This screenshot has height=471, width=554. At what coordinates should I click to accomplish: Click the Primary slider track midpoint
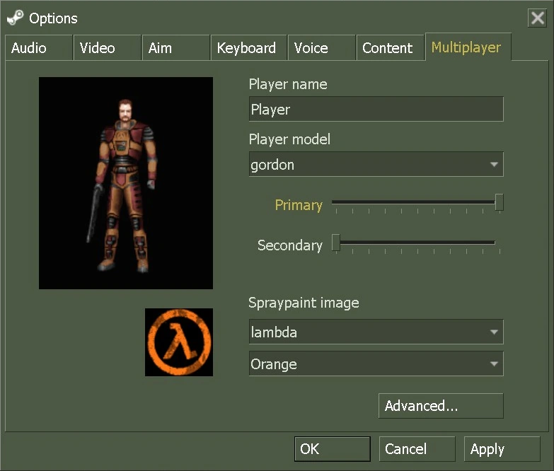click(x=414, y=202)
